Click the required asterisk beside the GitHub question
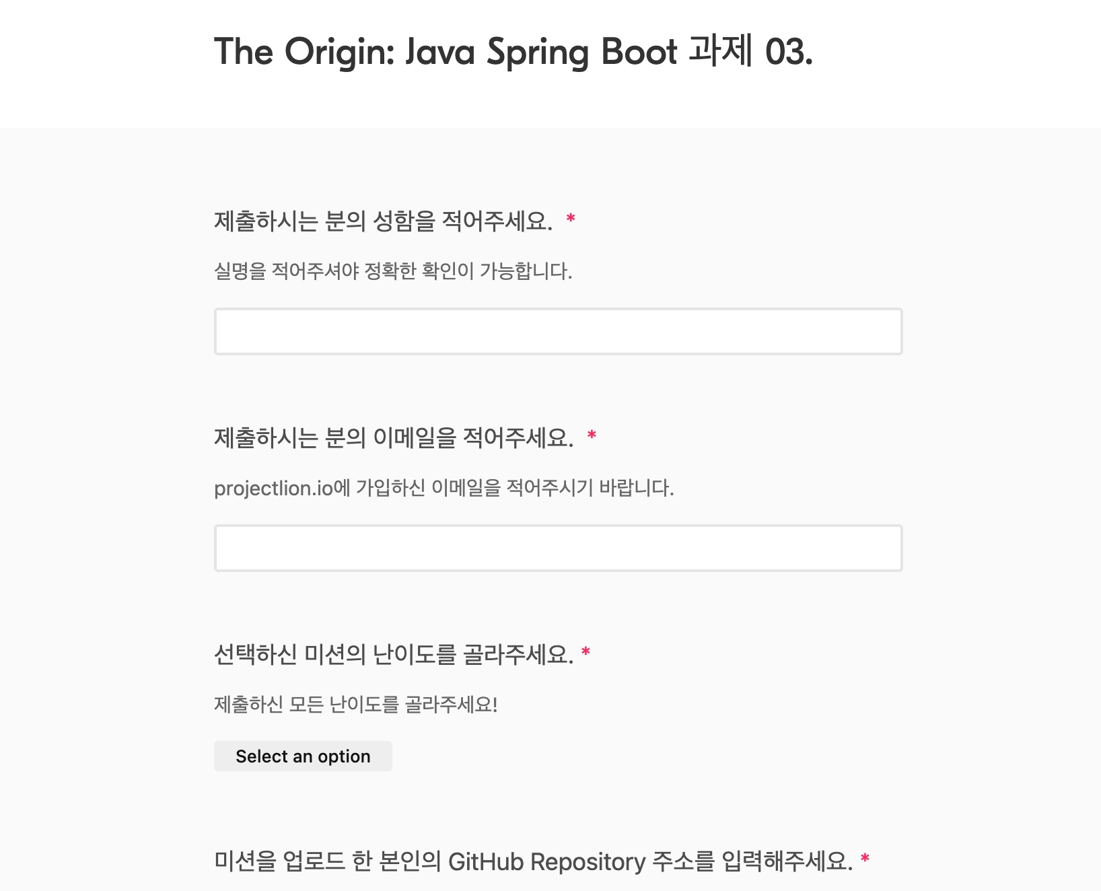Screen dimensions: 1101x891 tap(865, 859)
